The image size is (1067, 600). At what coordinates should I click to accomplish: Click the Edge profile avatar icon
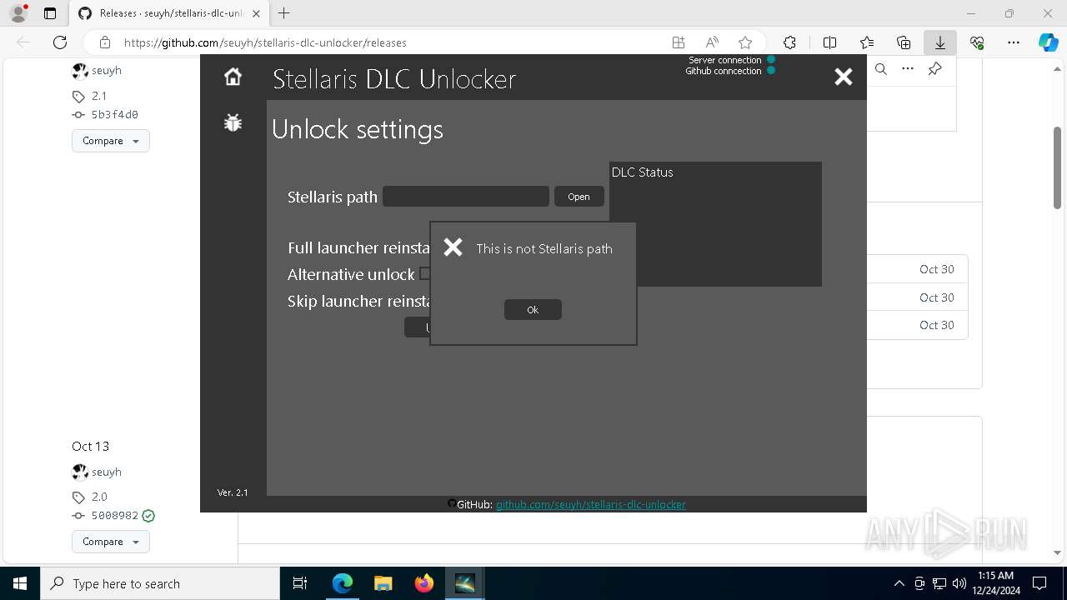(x=18, y=13)
